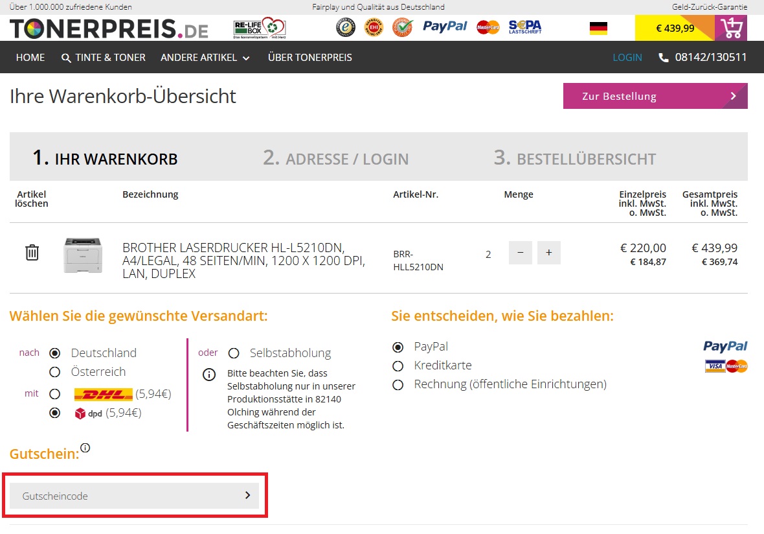Click the SEPA Lastschrift logo
The height and width of the screenshot is (534, 764).
(x=524, y=27)
